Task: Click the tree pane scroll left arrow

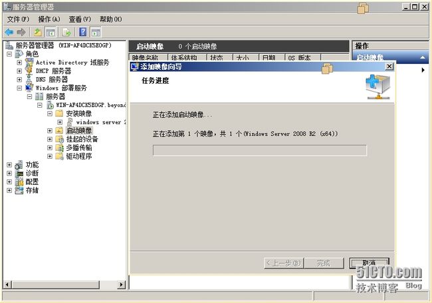Action: pos(7,284)
